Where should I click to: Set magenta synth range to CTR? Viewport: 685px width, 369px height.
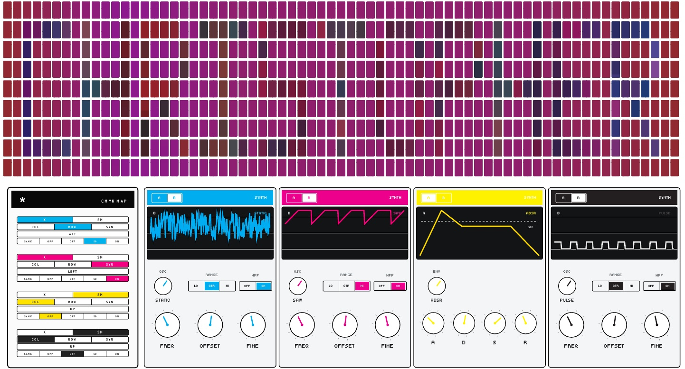point(346,286)
